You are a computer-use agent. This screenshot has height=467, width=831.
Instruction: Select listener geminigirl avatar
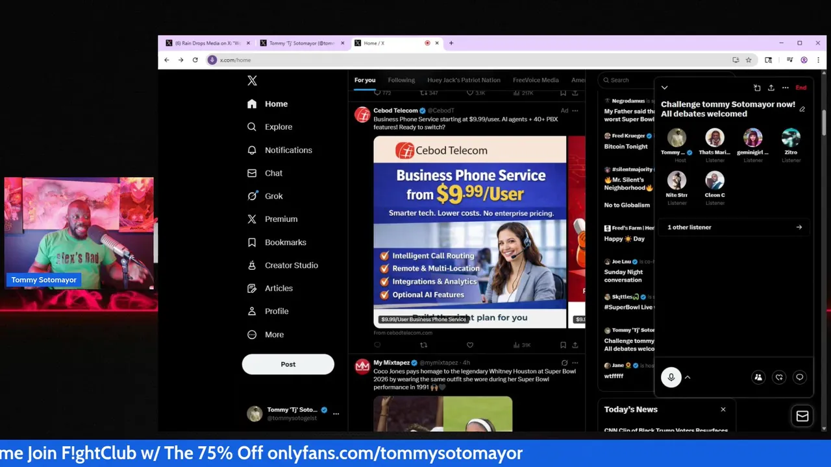coord(753,138)
